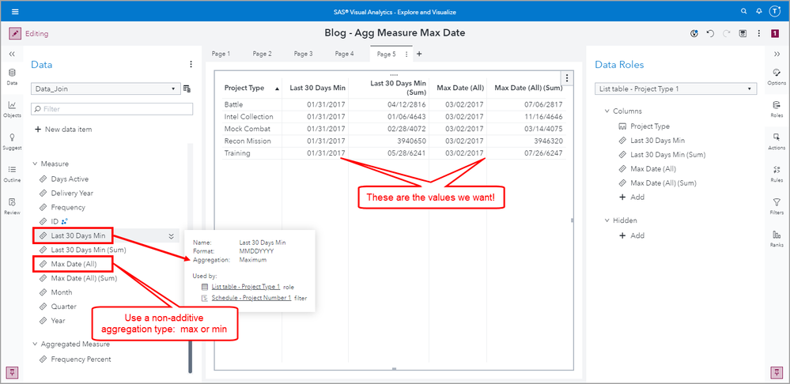Click the redo arrow icon

point(727,34)
